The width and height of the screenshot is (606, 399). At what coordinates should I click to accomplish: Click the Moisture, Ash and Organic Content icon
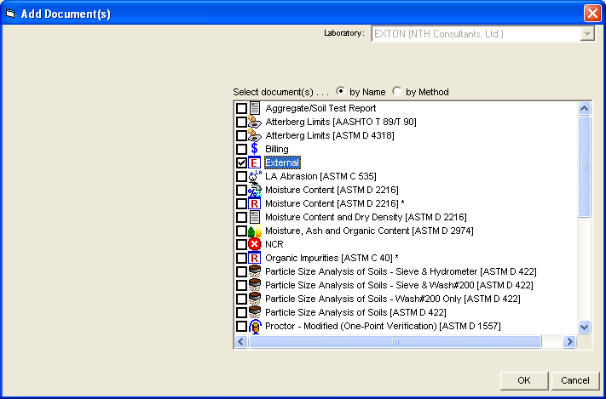tap(254, 231)
